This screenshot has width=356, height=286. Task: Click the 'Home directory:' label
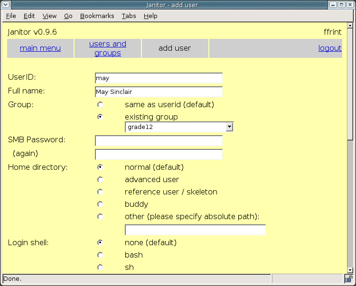pos(37,167)
